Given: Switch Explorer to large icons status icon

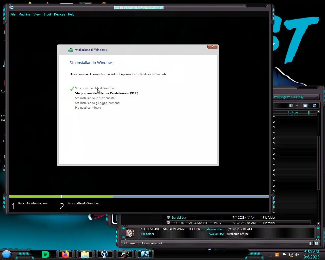Looking at the screenshot, I should tap(317, 243).
